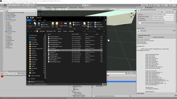
Task: Click Clear button in Unity Console
Action: click(2, 74)
